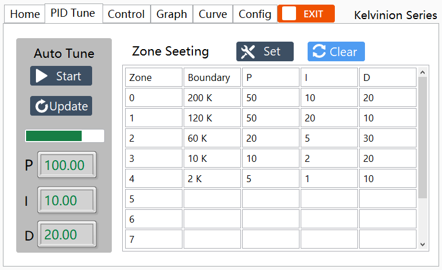The width and height of the screenshot is (442, 270).
Task: Click the Start auto tune play icon
Action: (41, 76)
